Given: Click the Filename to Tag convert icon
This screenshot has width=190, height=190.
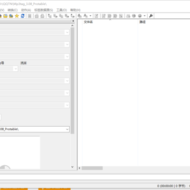Looking at the screenshot, I should [x=55, y=16].
